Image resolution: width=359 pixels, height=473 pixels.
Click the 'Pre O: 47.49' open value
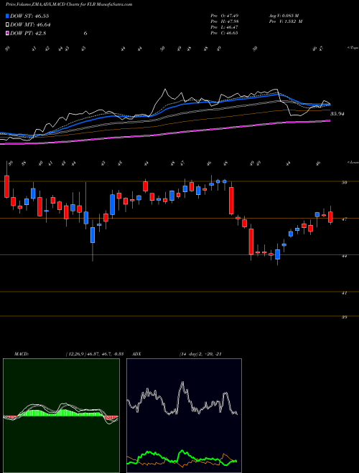point(225,16)
